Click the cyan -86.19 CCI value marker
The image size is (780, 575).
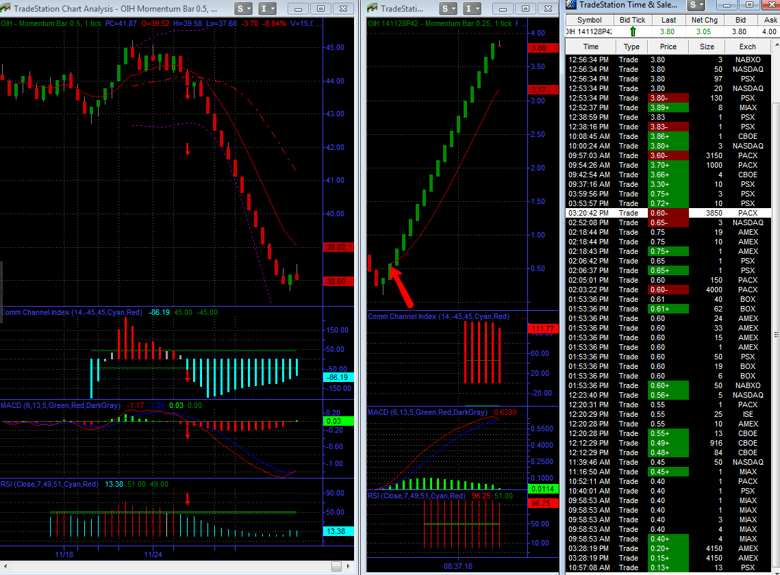pos(338,378)
